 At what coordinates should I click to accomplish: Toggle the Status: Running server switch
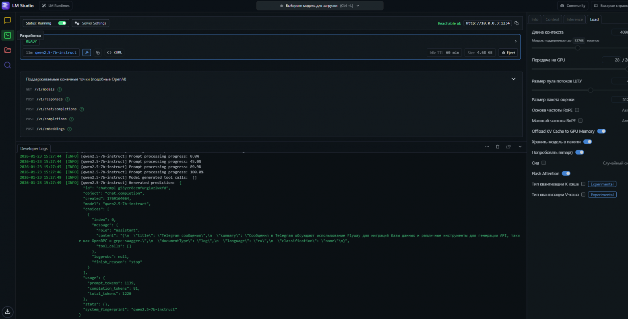pyautogui.click(x=62, y=23)
